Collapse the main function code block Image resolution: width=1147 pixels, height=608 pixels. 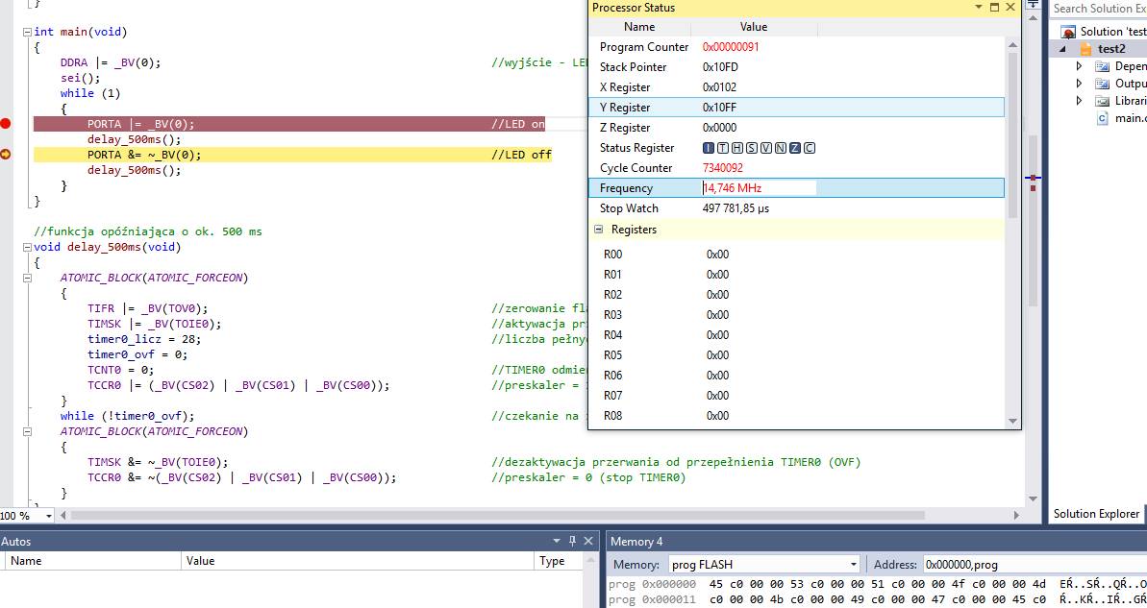coord(26,32)
